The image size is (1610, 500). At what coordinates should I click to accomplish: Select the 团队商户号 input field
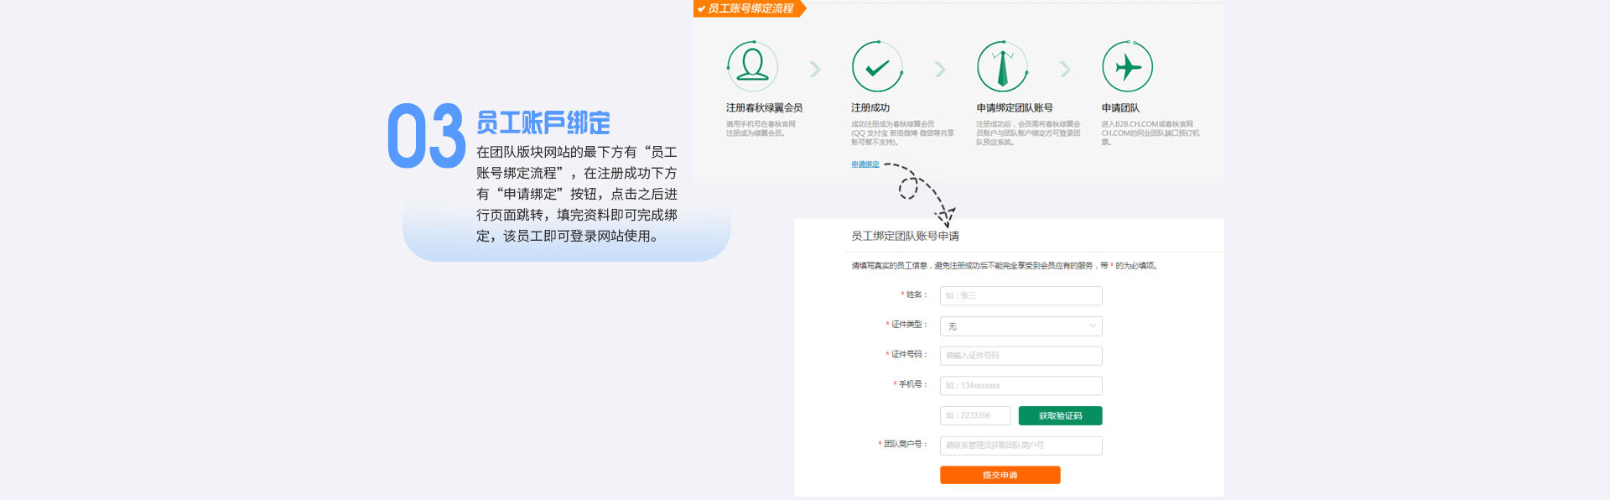(1021, 445)
